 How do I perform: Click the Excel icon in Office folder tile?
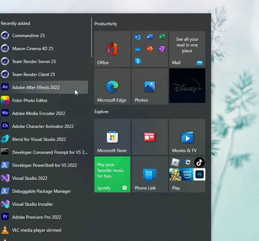coord(162,37)
